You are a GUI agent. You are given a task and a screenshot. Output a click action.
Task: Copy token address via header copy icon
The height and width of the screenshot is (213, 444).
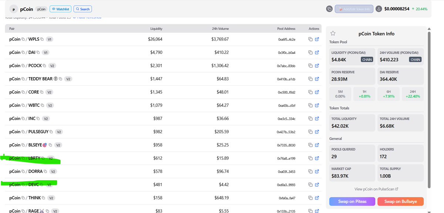(x=329, y=9)
